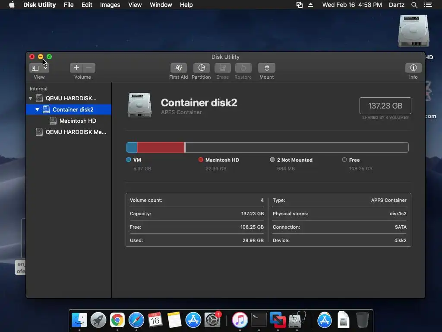Click the 'Volume count:' row label
The height and width of the screenshot is (332, 442).
146,200
